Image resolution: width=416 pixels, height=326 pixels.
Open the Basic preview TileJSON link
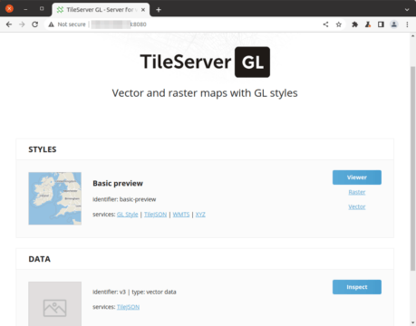pos(155,215)
